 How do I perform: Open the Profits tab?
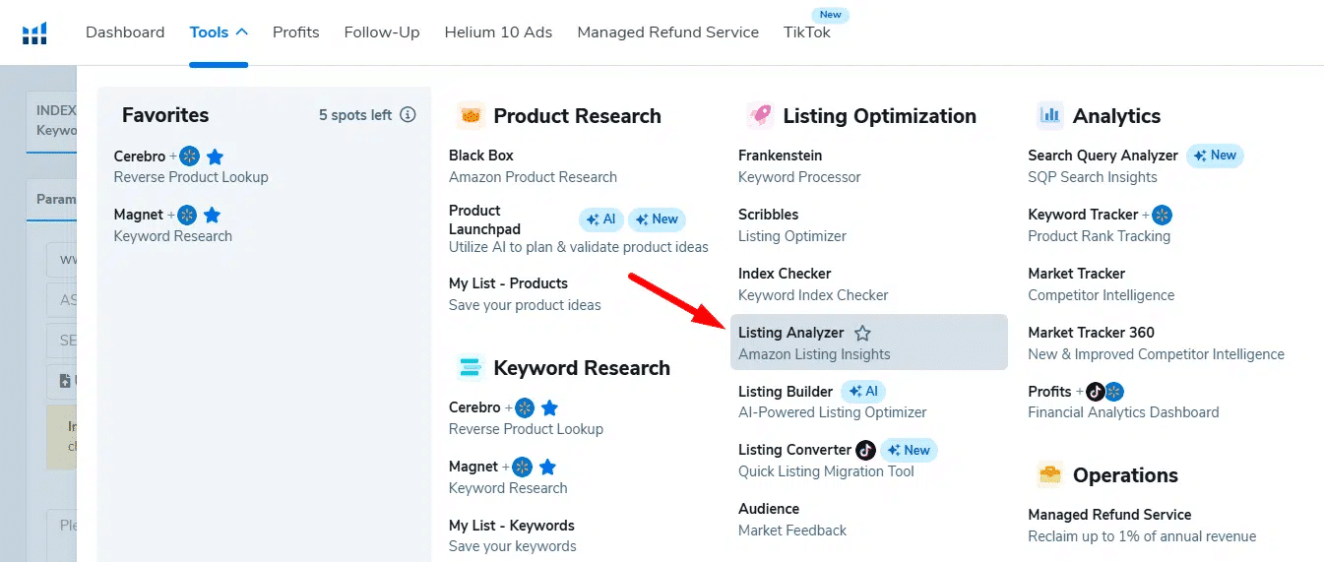(x=295, y=32)
